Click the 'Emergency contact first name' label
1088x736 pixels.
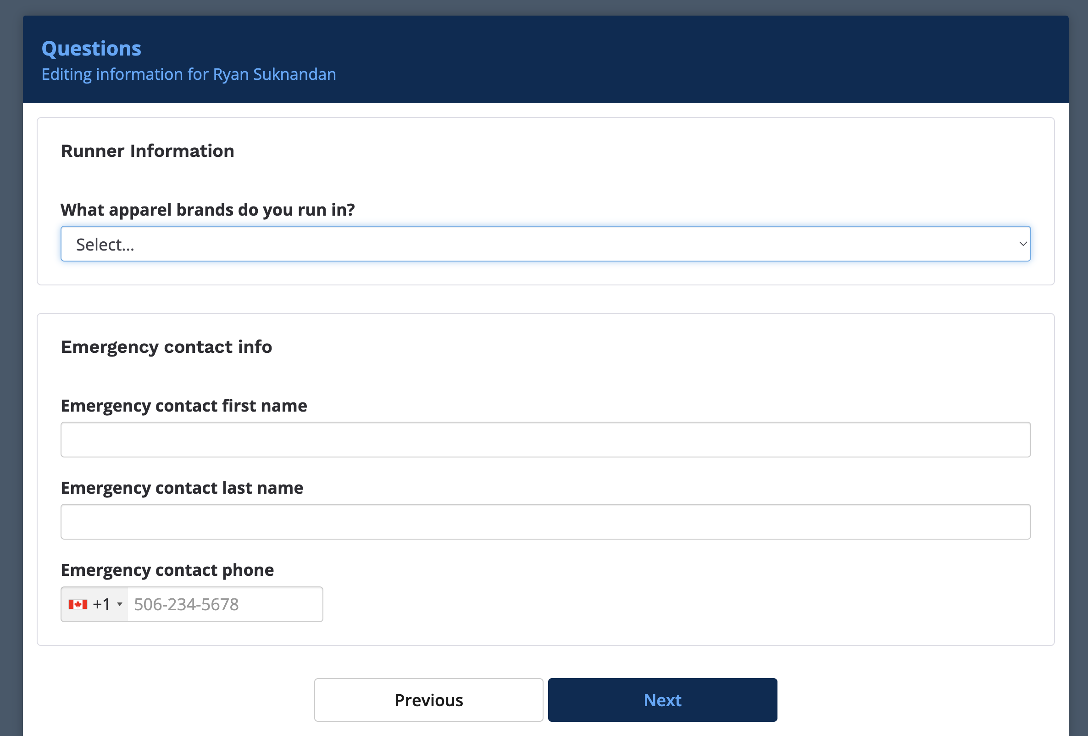[183, 406]
